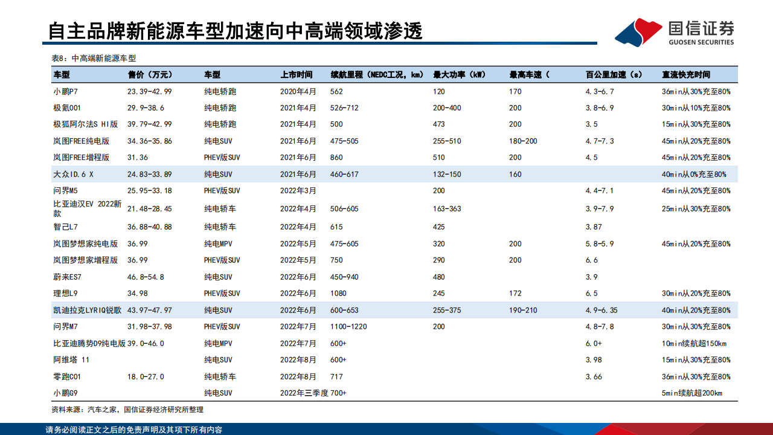Image resolution: width=773 pixels, height=435 pixels.
Task: Click the acceleration value 4.3-6.7
Action: pyautogui.click(x=599, y=92)
